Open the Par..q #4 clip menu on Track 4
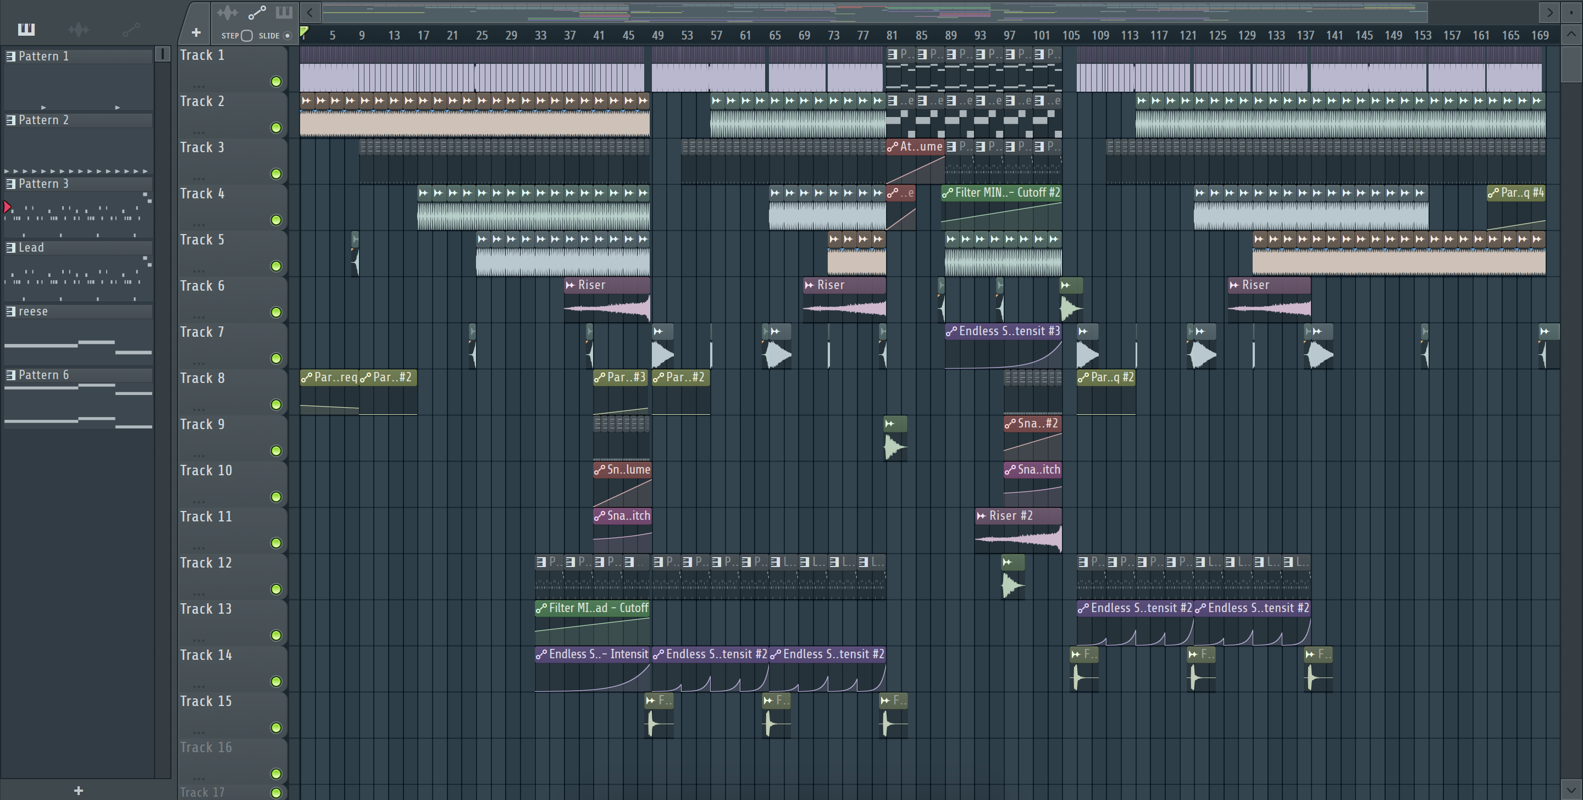The width and height of the screenshot is (1583, 800). [x=1493, y=192]
